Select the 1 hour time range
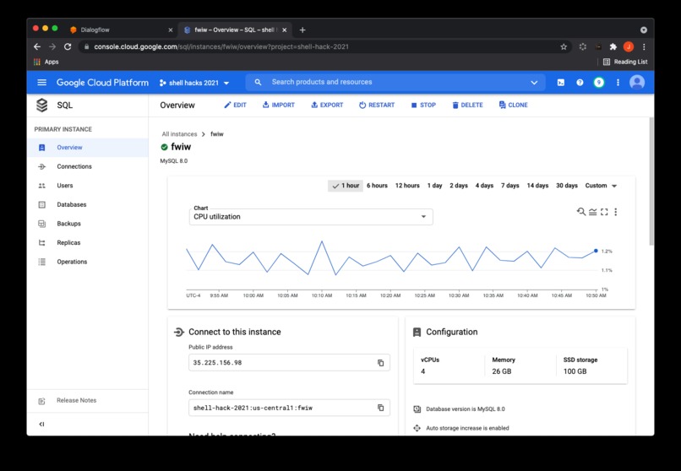Image resolution: width=681 pixels, height=471 pixels. pyautogui.click(x=346, y=186)
